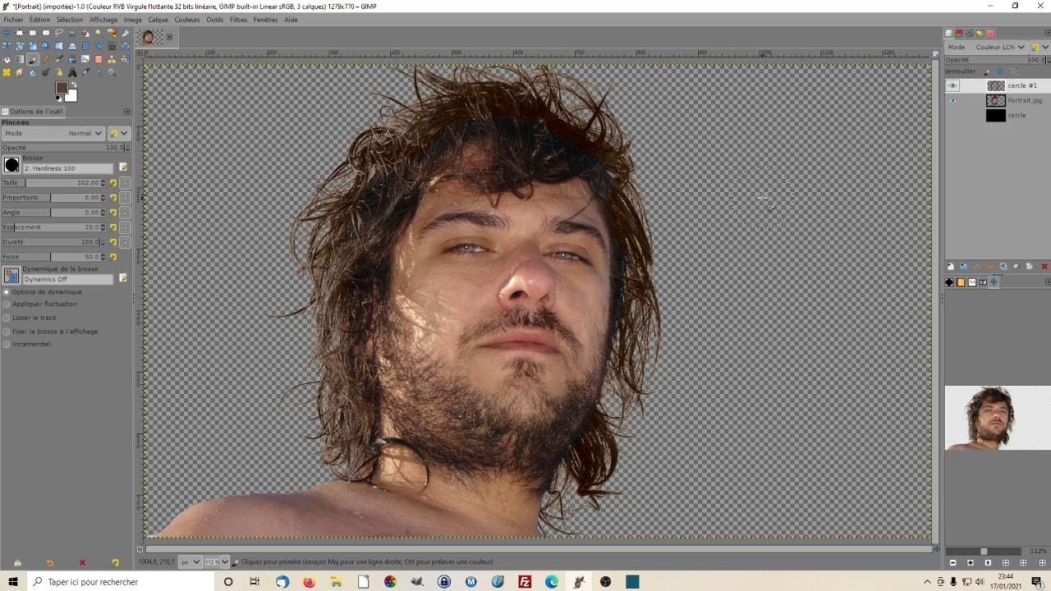Enable Fixer la brosse à l'affichage
The width and height of the screenshot is (1051, 591).
[7, 332]
